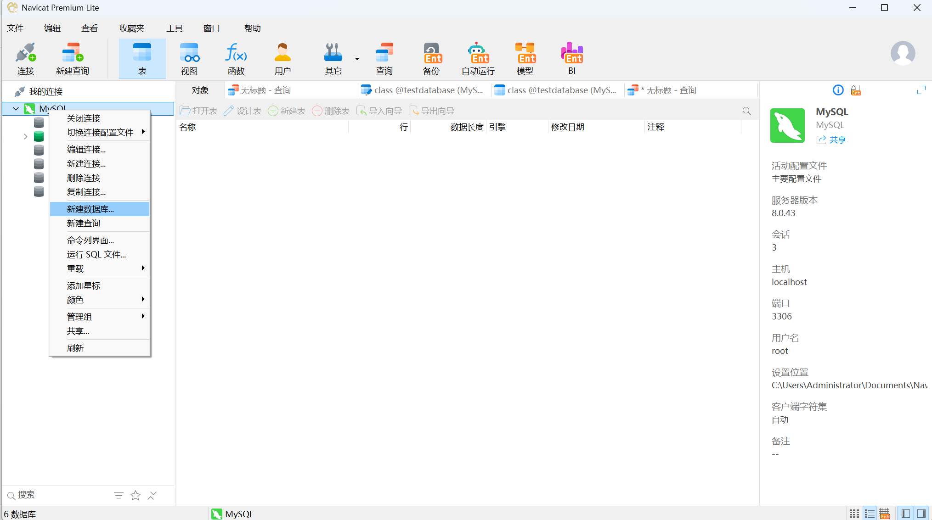The width and height of the screenshot is (932, 520).
Task: Click the 连接 connection toolbar icon
Action: point(25,59)
